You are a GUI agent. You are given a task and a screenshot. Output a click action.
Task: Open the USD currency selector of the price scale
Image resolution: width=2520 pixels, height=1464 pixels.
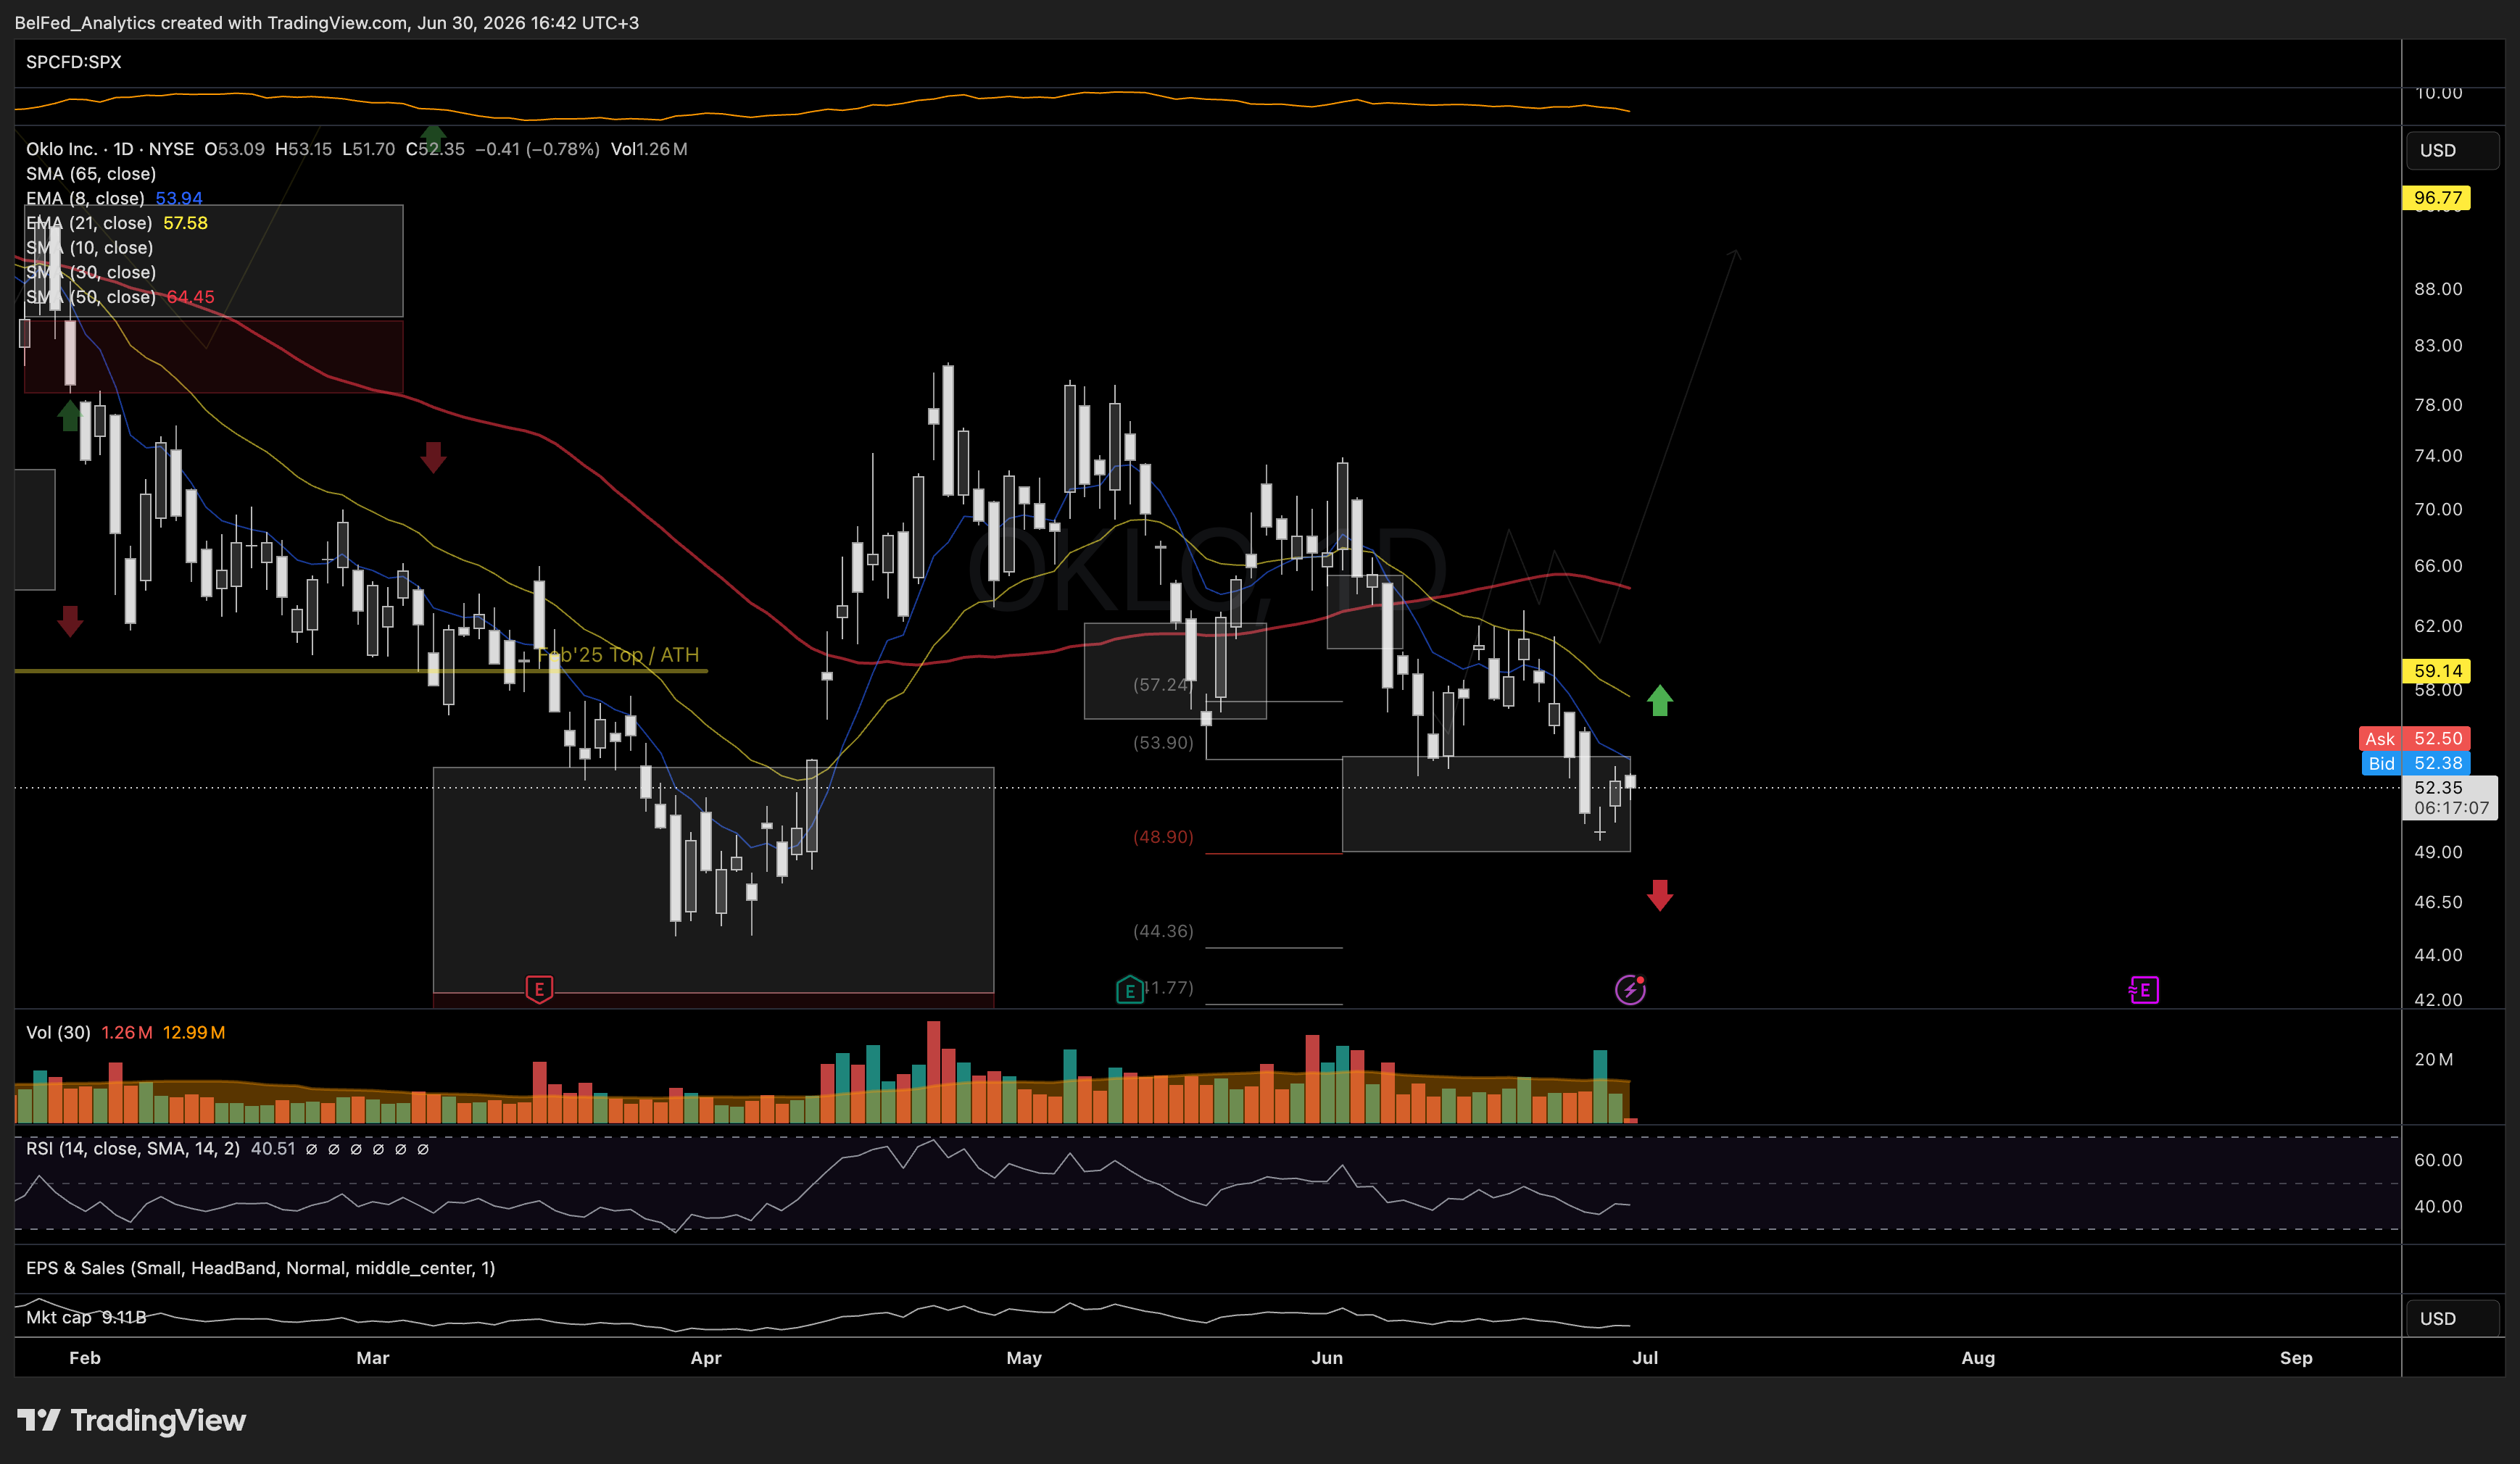tap(2451, 150)
